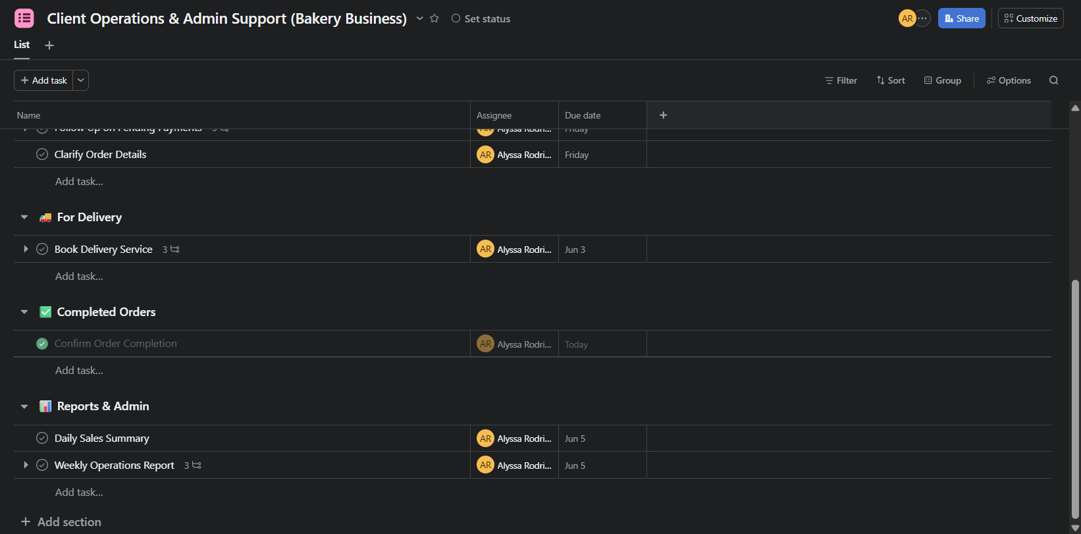Add a new column with plus icon

664,115
